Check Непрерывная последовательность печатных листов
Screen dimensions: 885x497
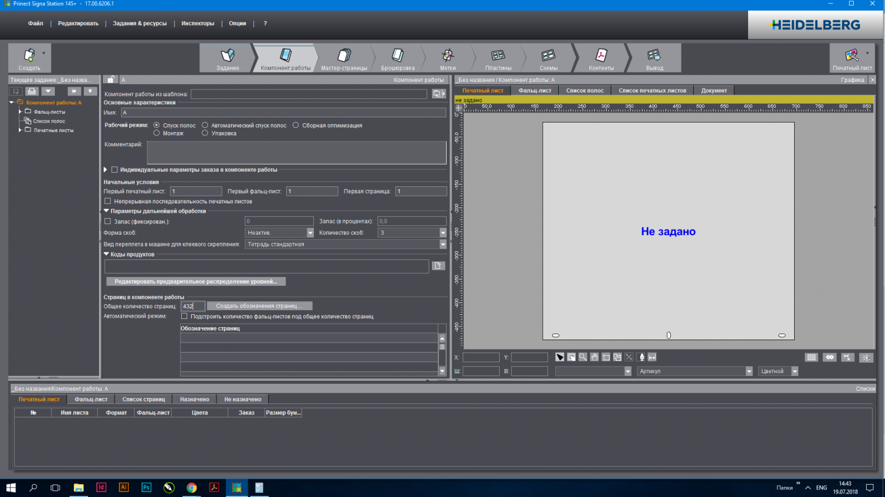coord(108,202)
